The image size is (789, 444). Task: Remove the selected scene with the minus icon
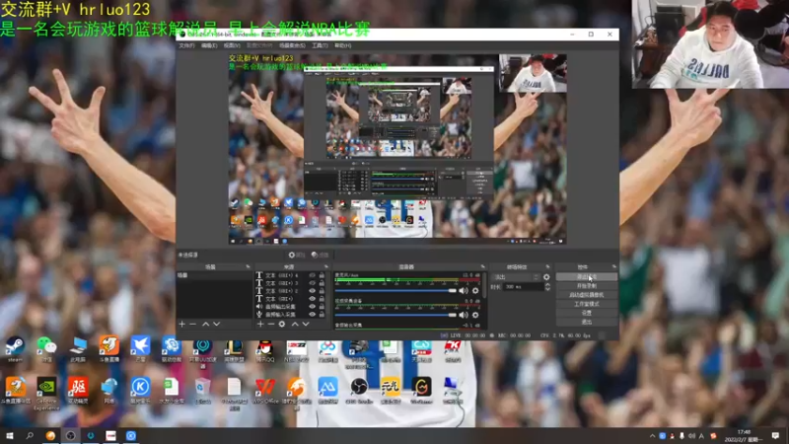click(x=192, y=325)
